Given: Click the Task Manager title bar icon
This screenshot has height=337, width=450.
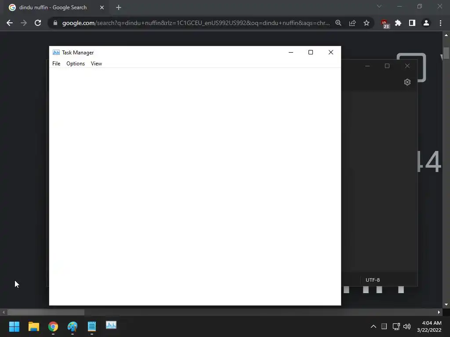Looking at the screenshot, I should [x=56, y=53].
